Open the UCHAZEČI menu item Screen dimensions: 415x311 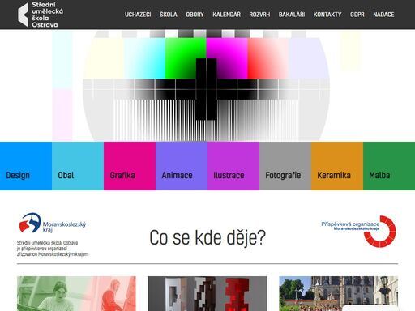click(138, 15)
